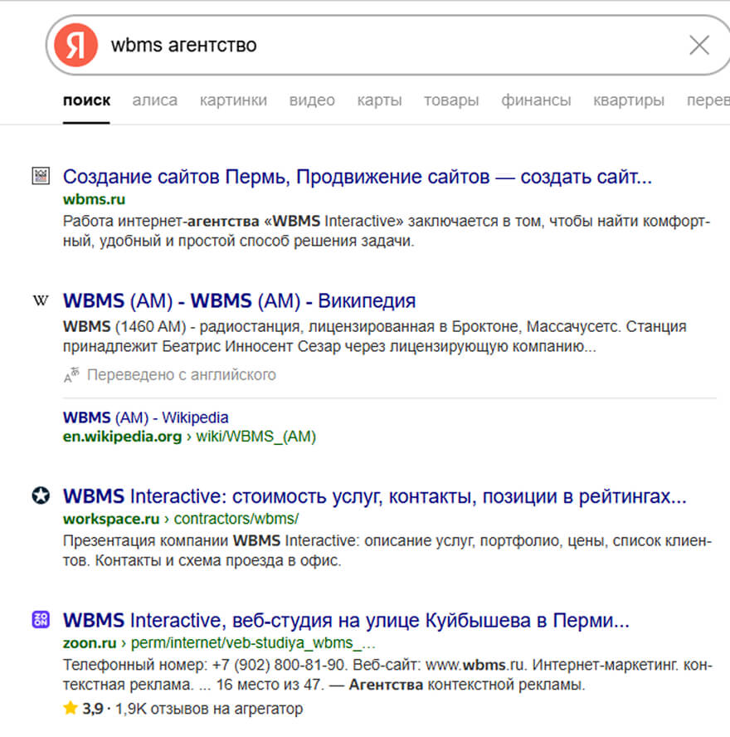
Task: Click the Wikipedia W favicon
Action: (x=41, y=300)
